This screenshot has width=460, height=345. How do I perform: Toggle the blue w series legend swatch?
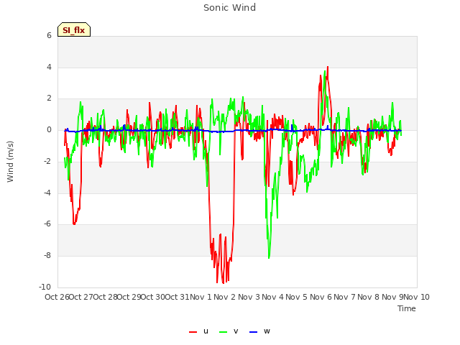pos(254,332)
